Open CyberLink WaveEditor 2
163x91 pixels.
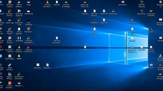click(x=29, y=40)
